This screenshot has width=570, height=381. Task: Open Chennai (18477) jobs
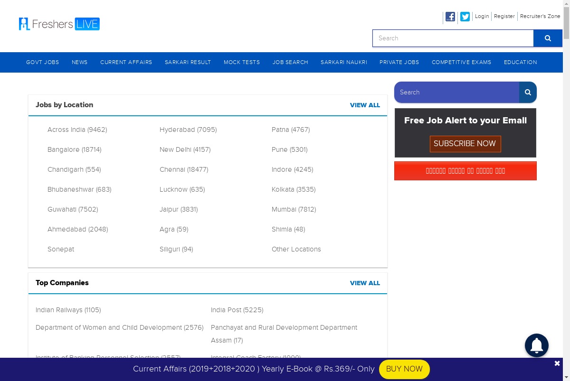click(x=184, y=169)
